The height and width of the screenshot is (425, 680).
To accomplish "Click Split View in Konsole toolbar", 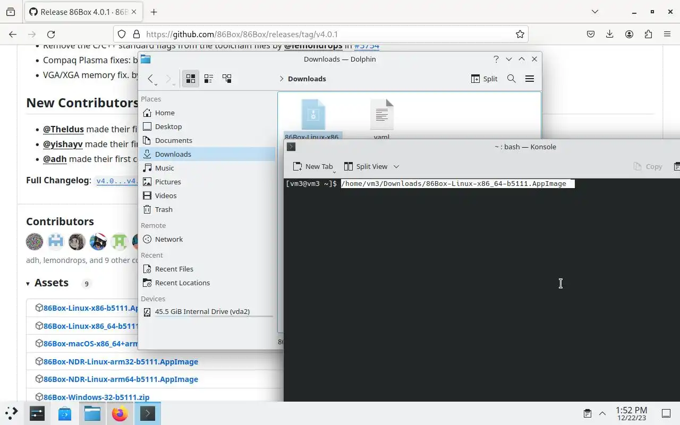I will pos(365,166).
